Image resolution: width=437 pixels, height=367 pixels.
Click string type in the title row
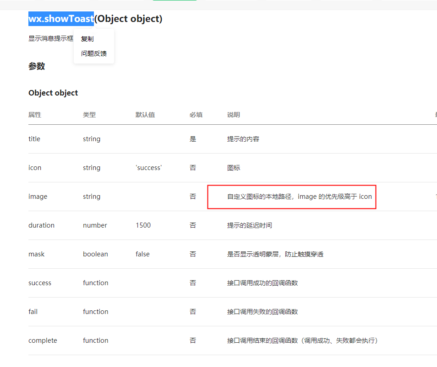[x=92, y=139]
